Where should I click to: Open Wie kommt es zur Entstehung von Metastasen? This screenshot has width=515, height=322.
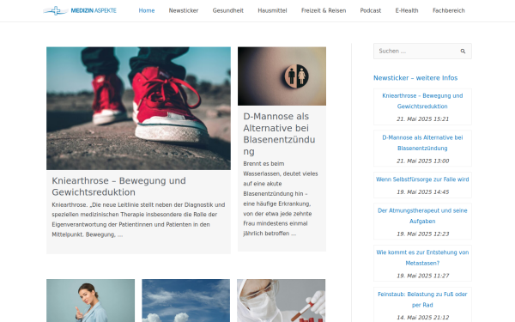point(422,258)
